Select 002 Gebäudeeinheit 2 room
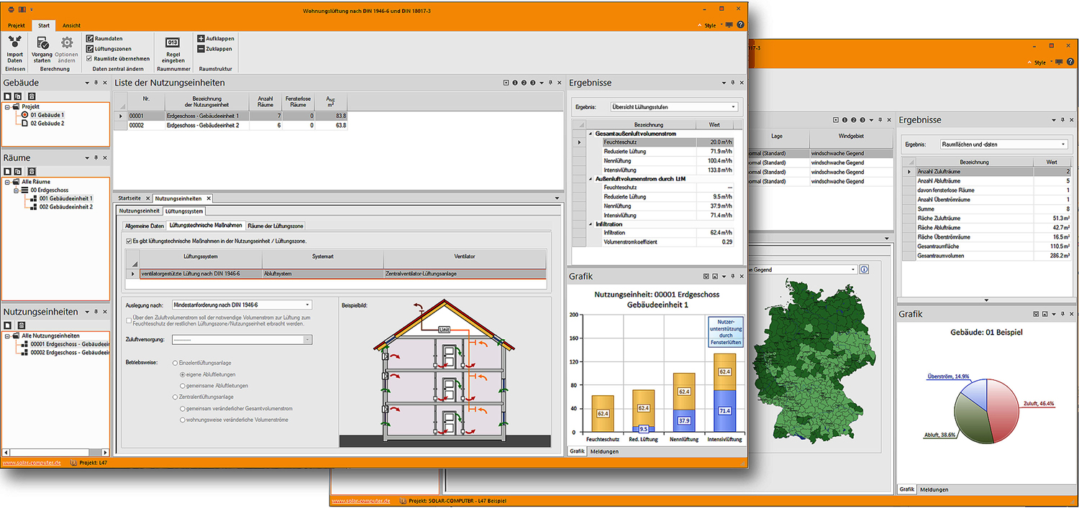The height and width of the screenshot is (508, 1079). pyautogui.click(x=66, y=207)
